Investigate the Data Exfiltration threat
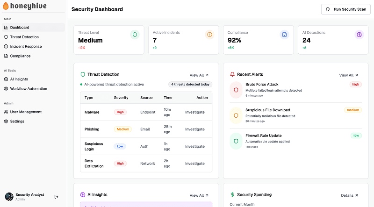The height and width of the screenshot is (207, 374). (x=195, y=164)
